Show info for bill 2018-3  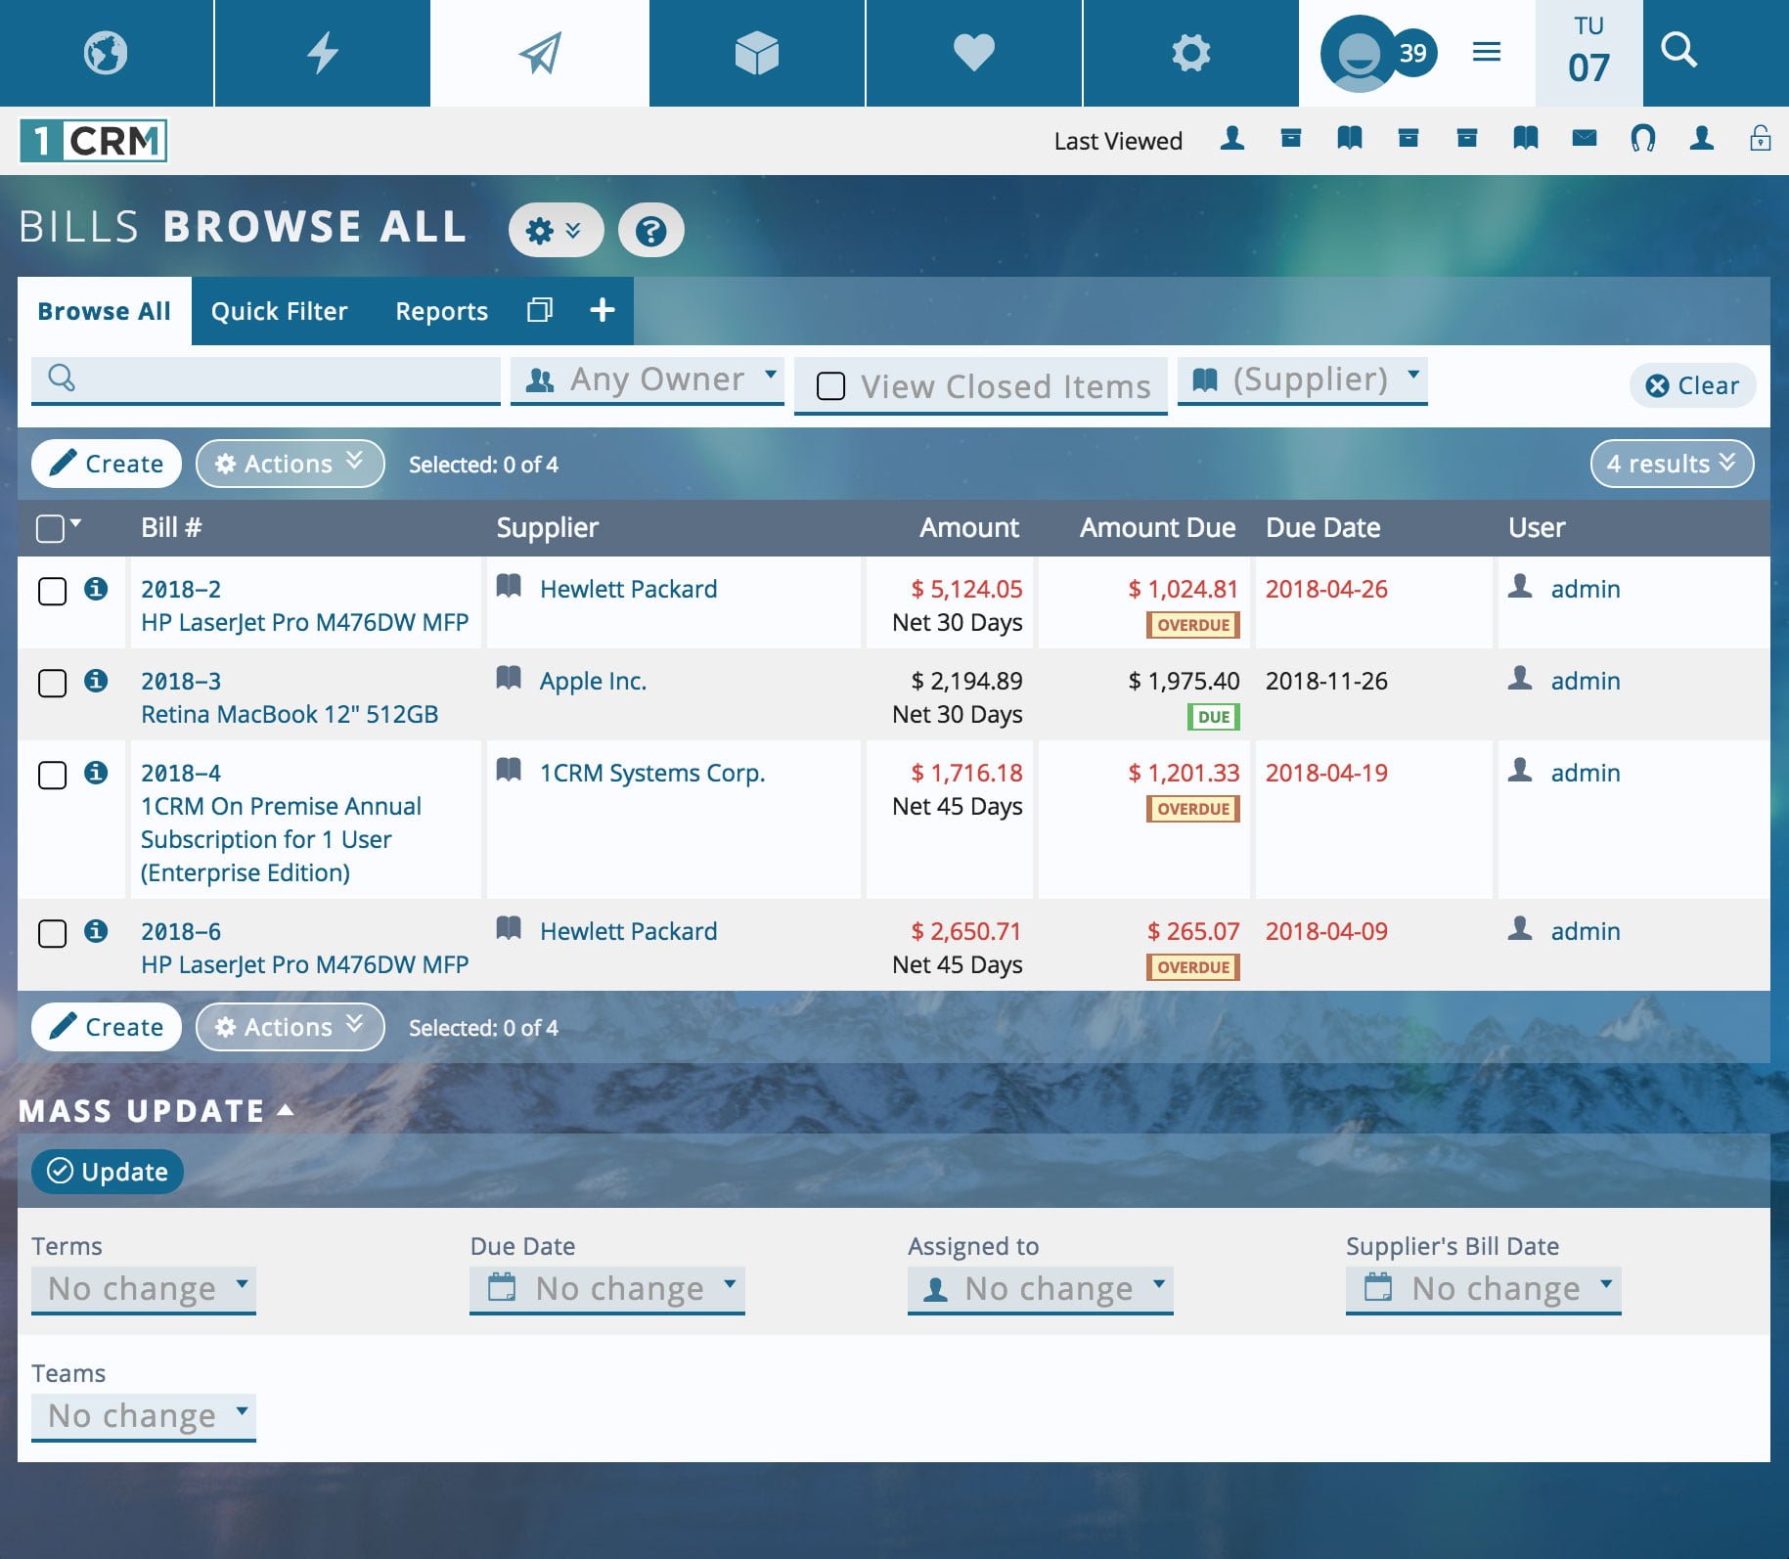click(x=96, y=681)
